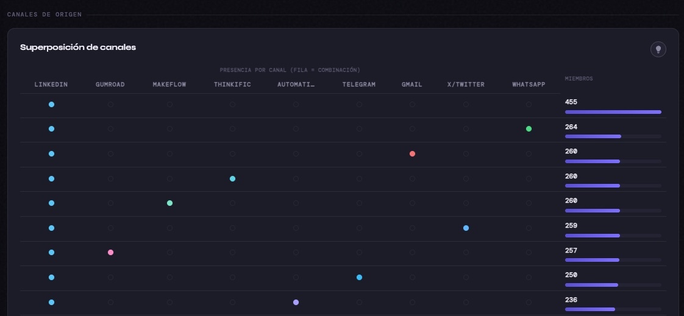Click the truncated AUTOMATI… column header
The image size is (684, 316).
[x=296, y=85]
